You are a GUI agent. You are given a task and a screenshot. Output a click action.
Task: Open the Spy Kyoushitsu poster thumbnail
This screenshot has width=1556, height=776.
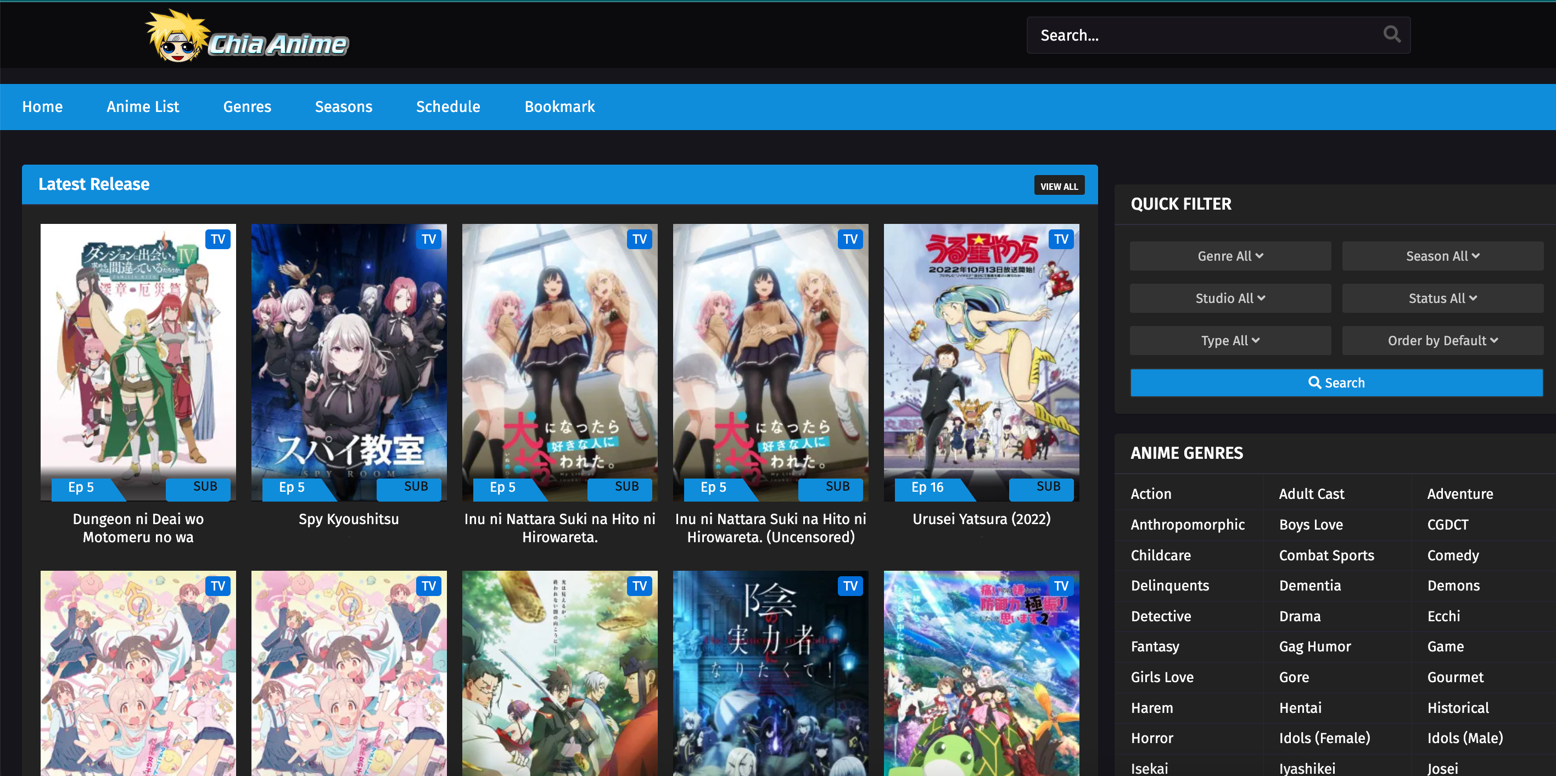coord(349,362)
